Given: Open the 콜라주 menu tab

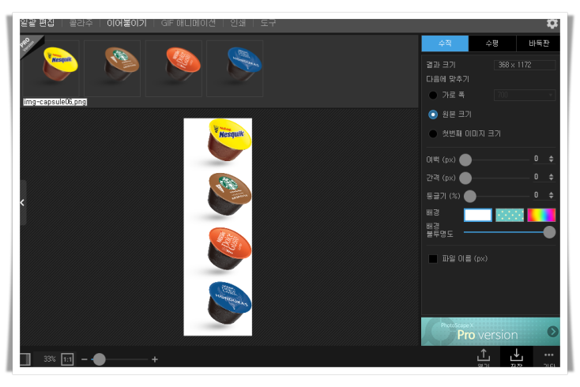Looking at the screenshot, I should (81, 23).
